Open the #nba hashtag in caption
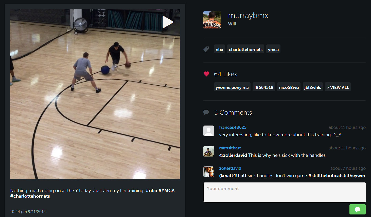371x217 pixels. point(151,191)
